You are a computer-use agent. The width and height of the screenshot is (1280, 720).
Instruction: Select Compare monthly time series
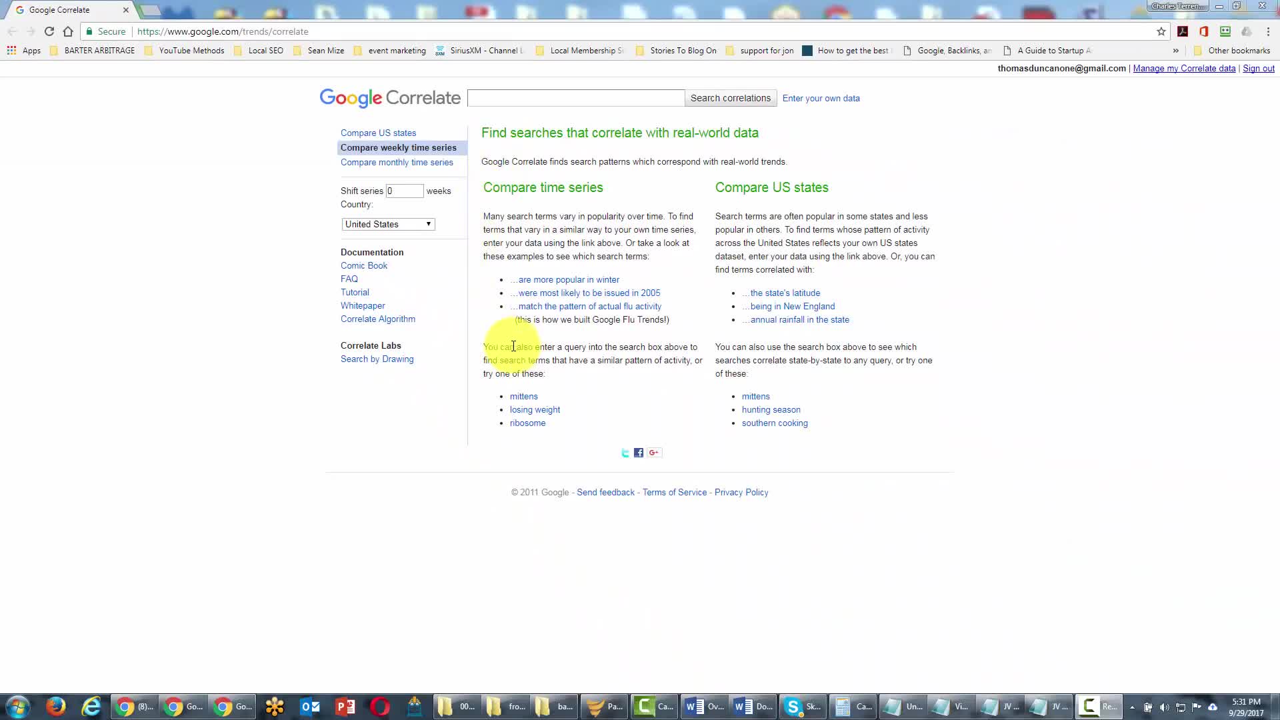pos(397,163)
